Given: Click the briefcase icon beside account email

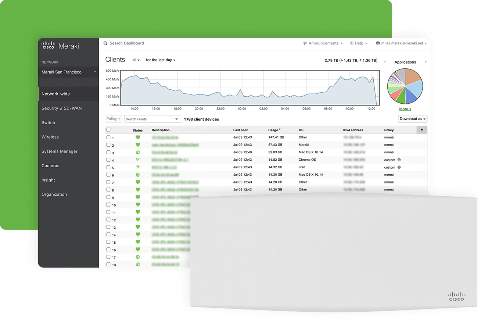Looking at the screenshot, I should click(378, 43).
